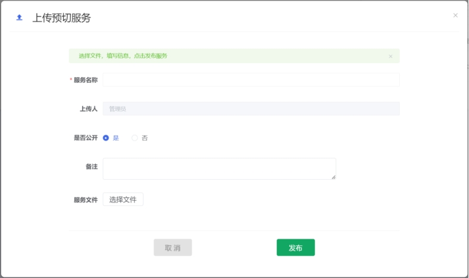Click the upload icon beside 上传预切服务

point(19,18)
